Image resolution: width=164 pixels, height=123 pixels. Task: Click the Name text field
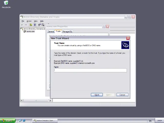pyautogui.click(x=90, y=70)
